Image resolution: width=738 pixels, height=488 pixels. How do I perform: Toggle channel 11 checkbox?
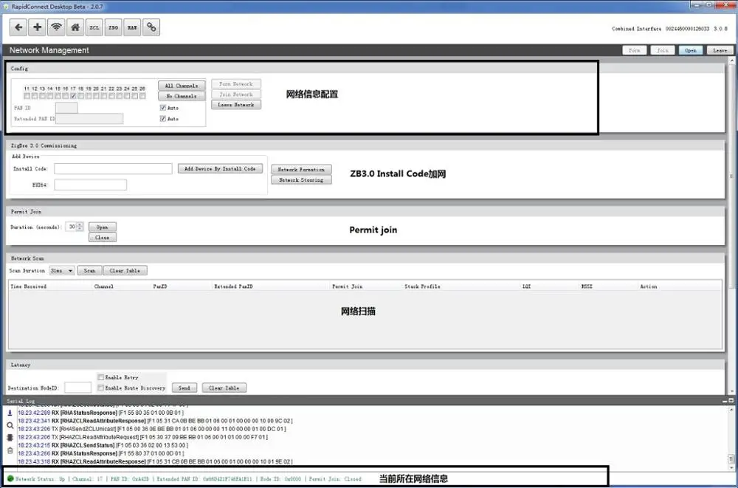pos(27,96)
